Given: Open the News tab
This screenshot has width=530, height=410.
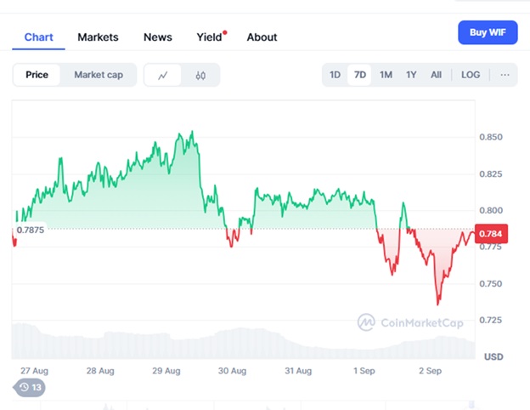Looking at the screenshot, I should click(x=157, y=37).
